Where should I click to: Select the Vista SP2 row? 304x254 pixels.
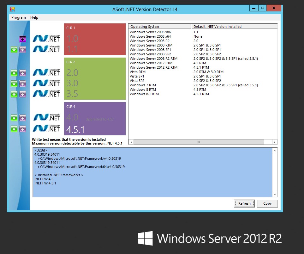tap(203, 81)
